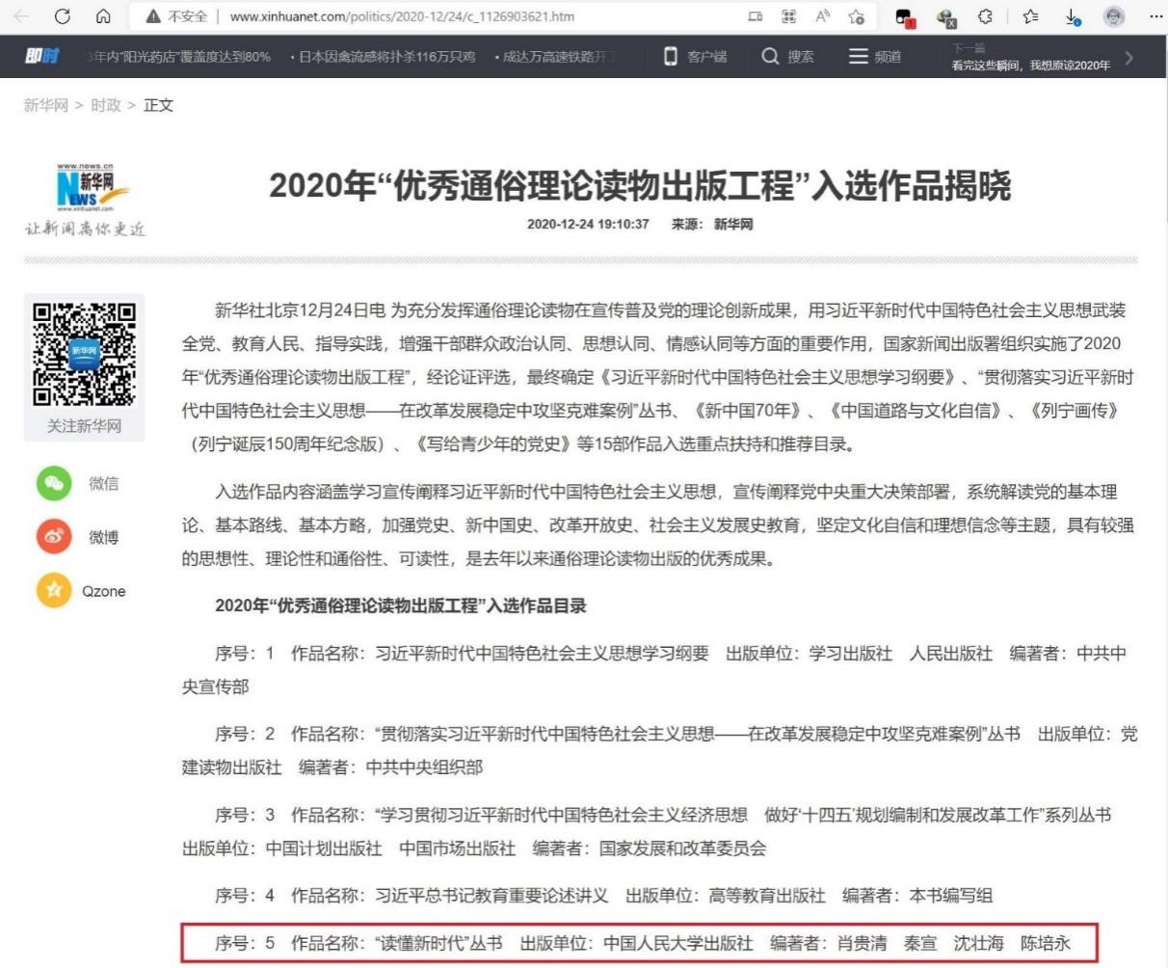Share the article to Qzone star icon
Screen dimensions: 1168x968
[54, 590]
